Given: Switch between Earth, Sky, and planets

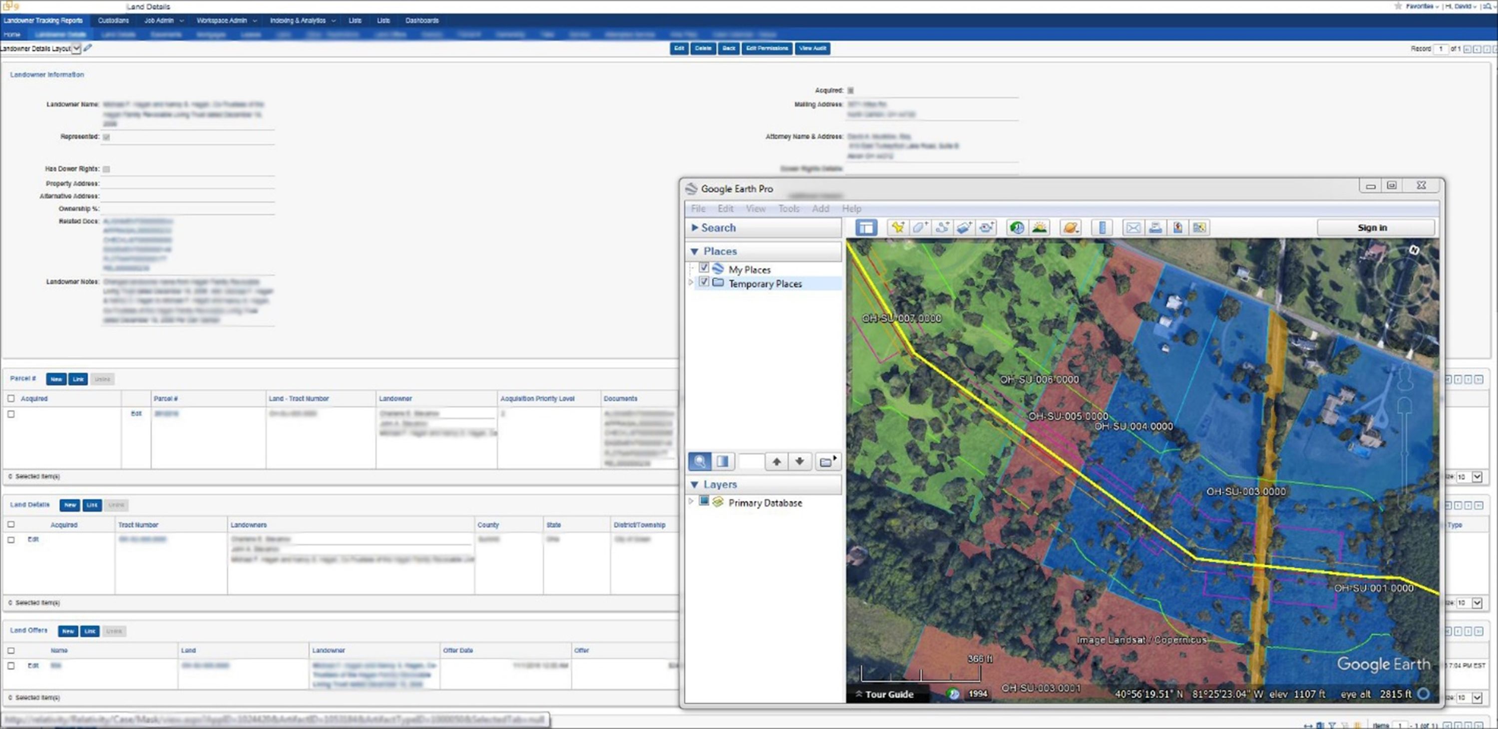Looking at the screenshot, I should pos(1071,227).
